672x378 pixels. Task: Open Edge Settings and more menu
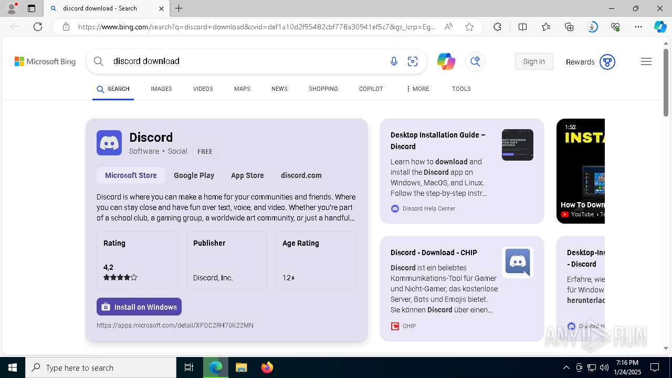638,27
